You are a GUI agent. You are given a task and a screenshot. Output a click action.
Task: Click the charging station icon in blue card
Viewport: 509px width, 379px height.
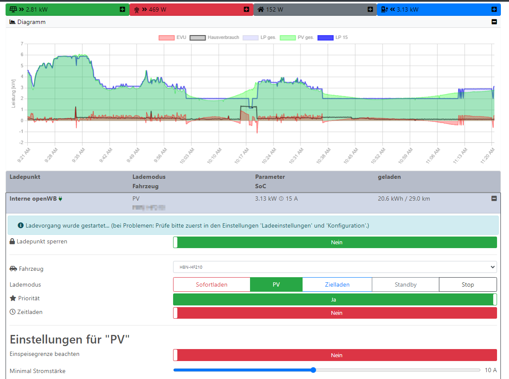384,9
